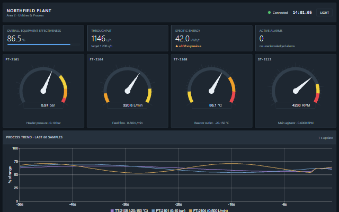Click the OEE blue progress bar
This screenshot has width=339, height=212.
click(39, 45)
